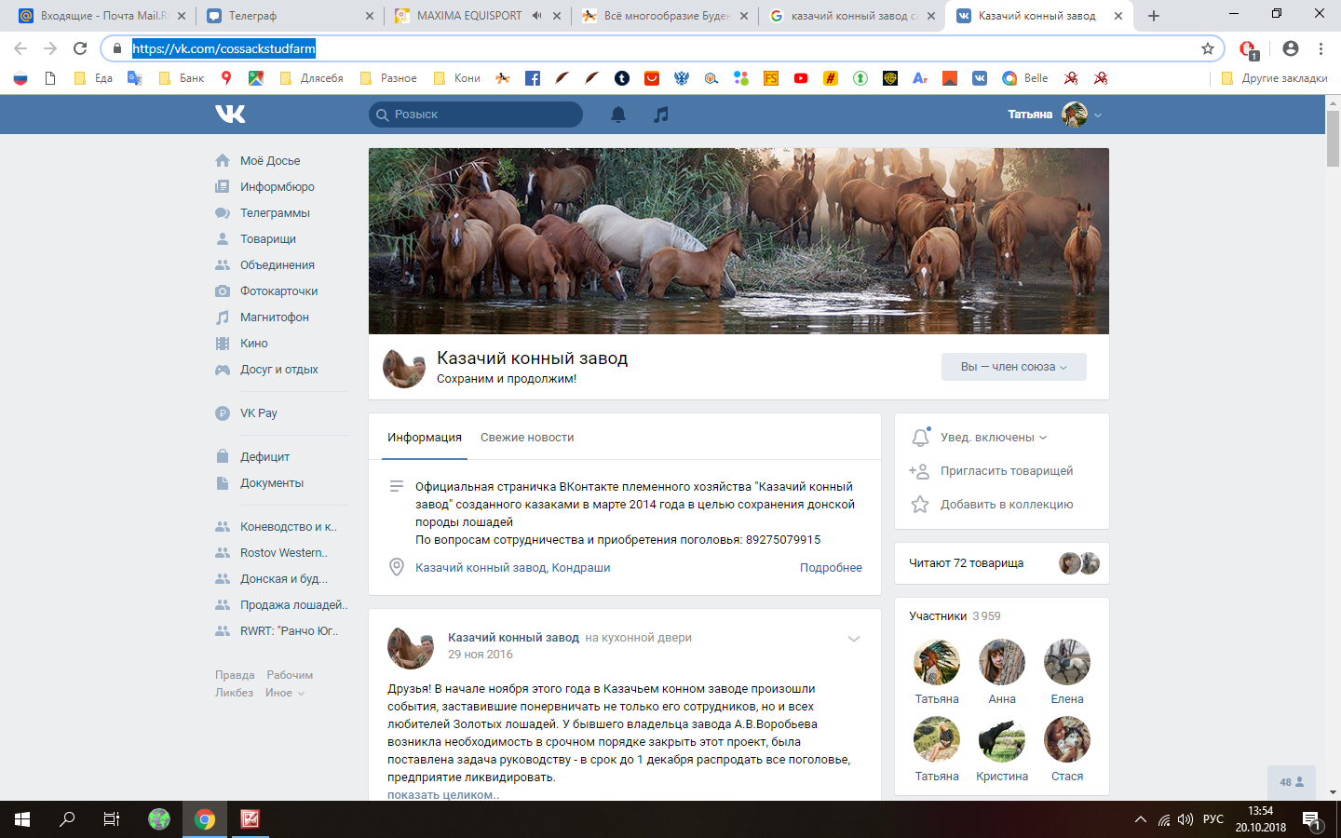Open the music note player icon
Image resolution: width=1341 pixels, height=838 pixels.
click(x=661, y=115)
